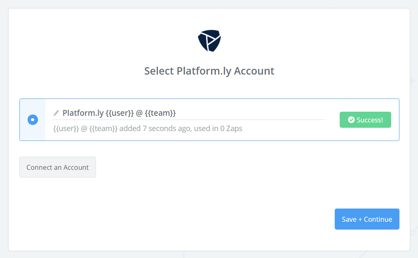Click the white checkmark inside the Success badge
The image size is (418, 258).
pos(351,120)
